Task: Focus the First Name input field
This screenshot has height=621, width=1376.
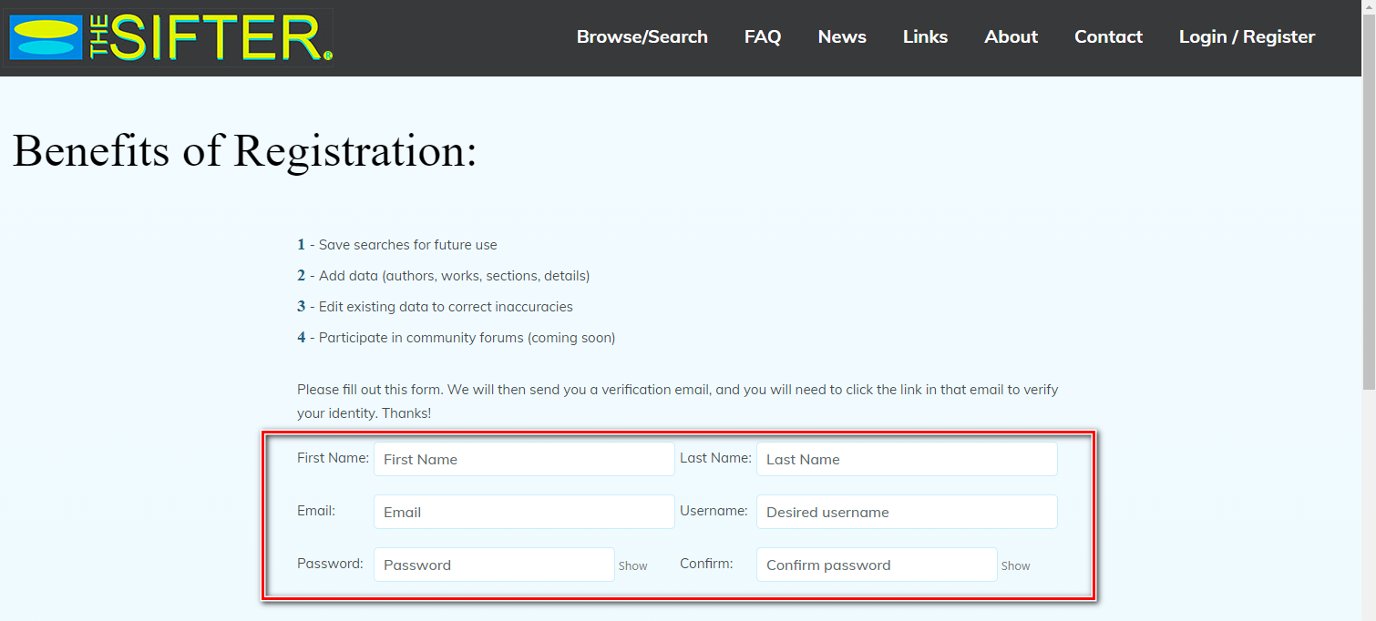Action: tap(524, 459)
